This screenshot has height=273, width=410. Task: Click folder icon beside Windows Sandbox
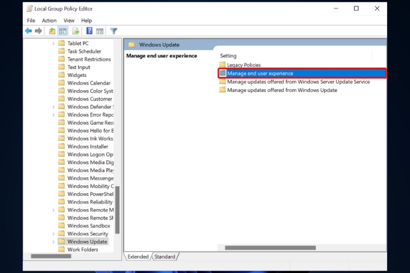(x=61, y=225)
